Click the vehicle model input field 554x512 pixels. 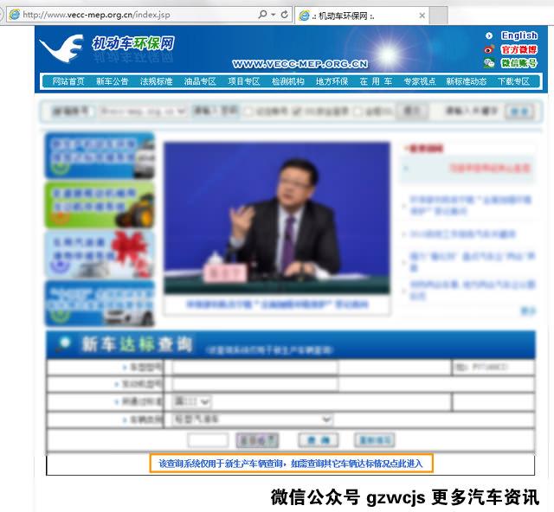(229, 368)
